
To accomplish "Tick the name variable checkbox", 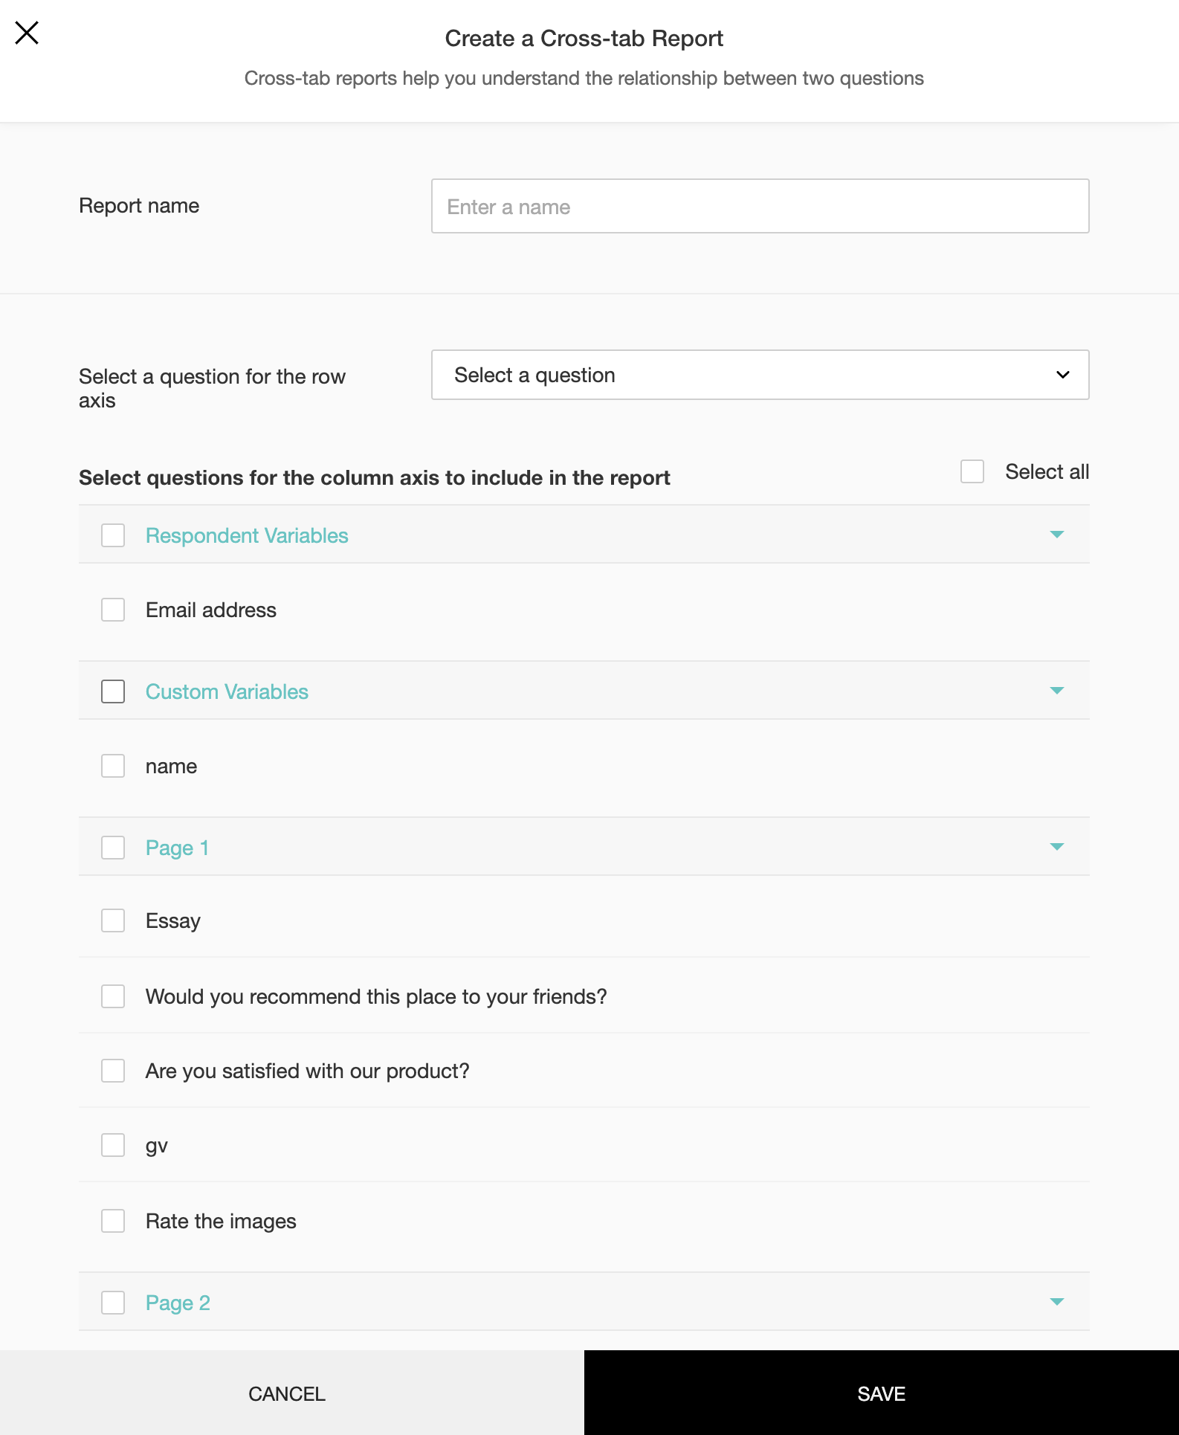I will click(x=113, y=766).
